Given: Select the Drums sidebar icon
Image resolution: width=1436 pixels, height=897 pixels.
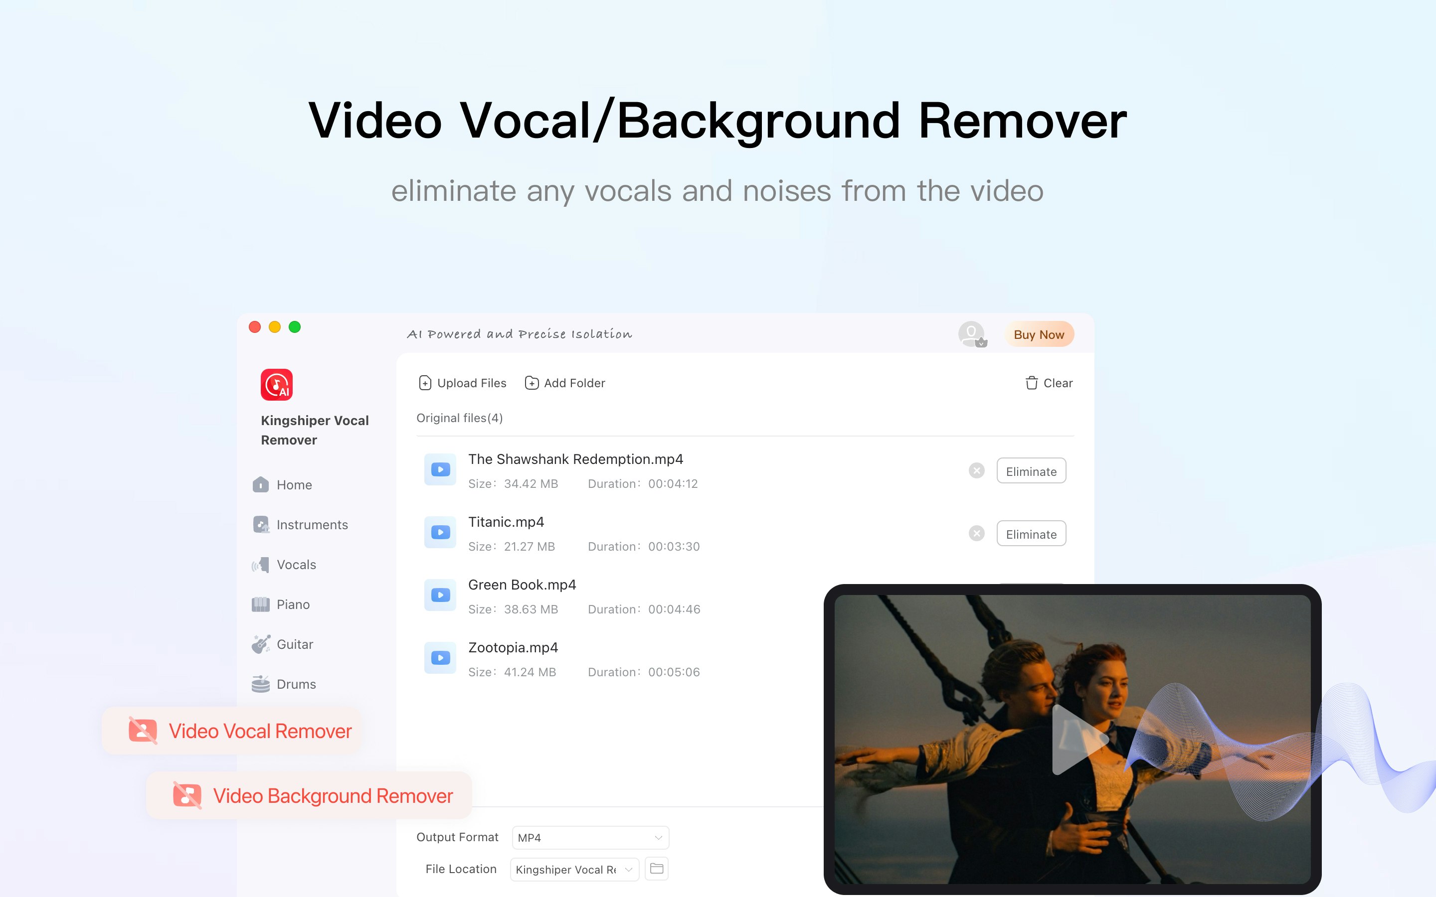Looking at the screenshot, I should [x=260, y=684].
